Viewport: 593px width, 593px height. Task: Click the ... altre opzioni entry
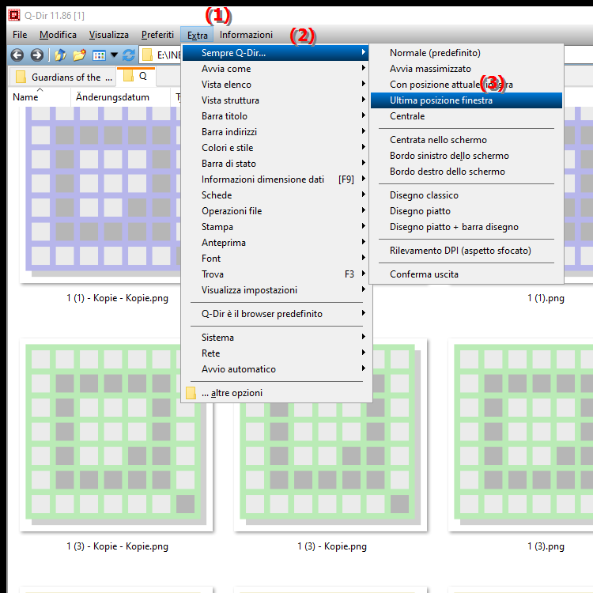pyautogui.click(x=275, y=393)
